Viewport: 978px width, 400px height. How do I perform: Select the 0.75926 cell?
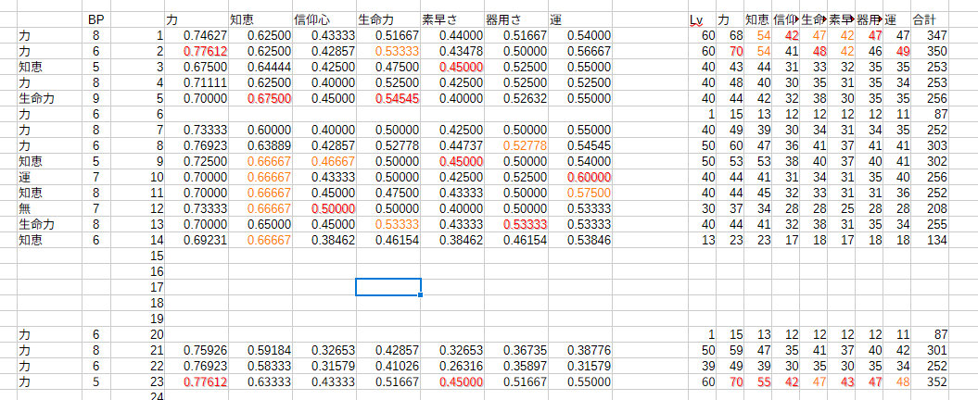tap(196, 350)
